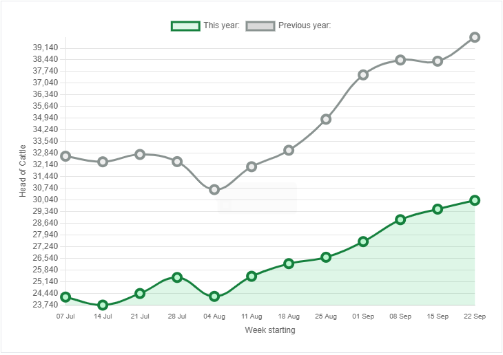Select Previous year data point for 22 Sep
Image resolution: width=503 pixels, height=355 pixels.
click(x=475, y=37)
